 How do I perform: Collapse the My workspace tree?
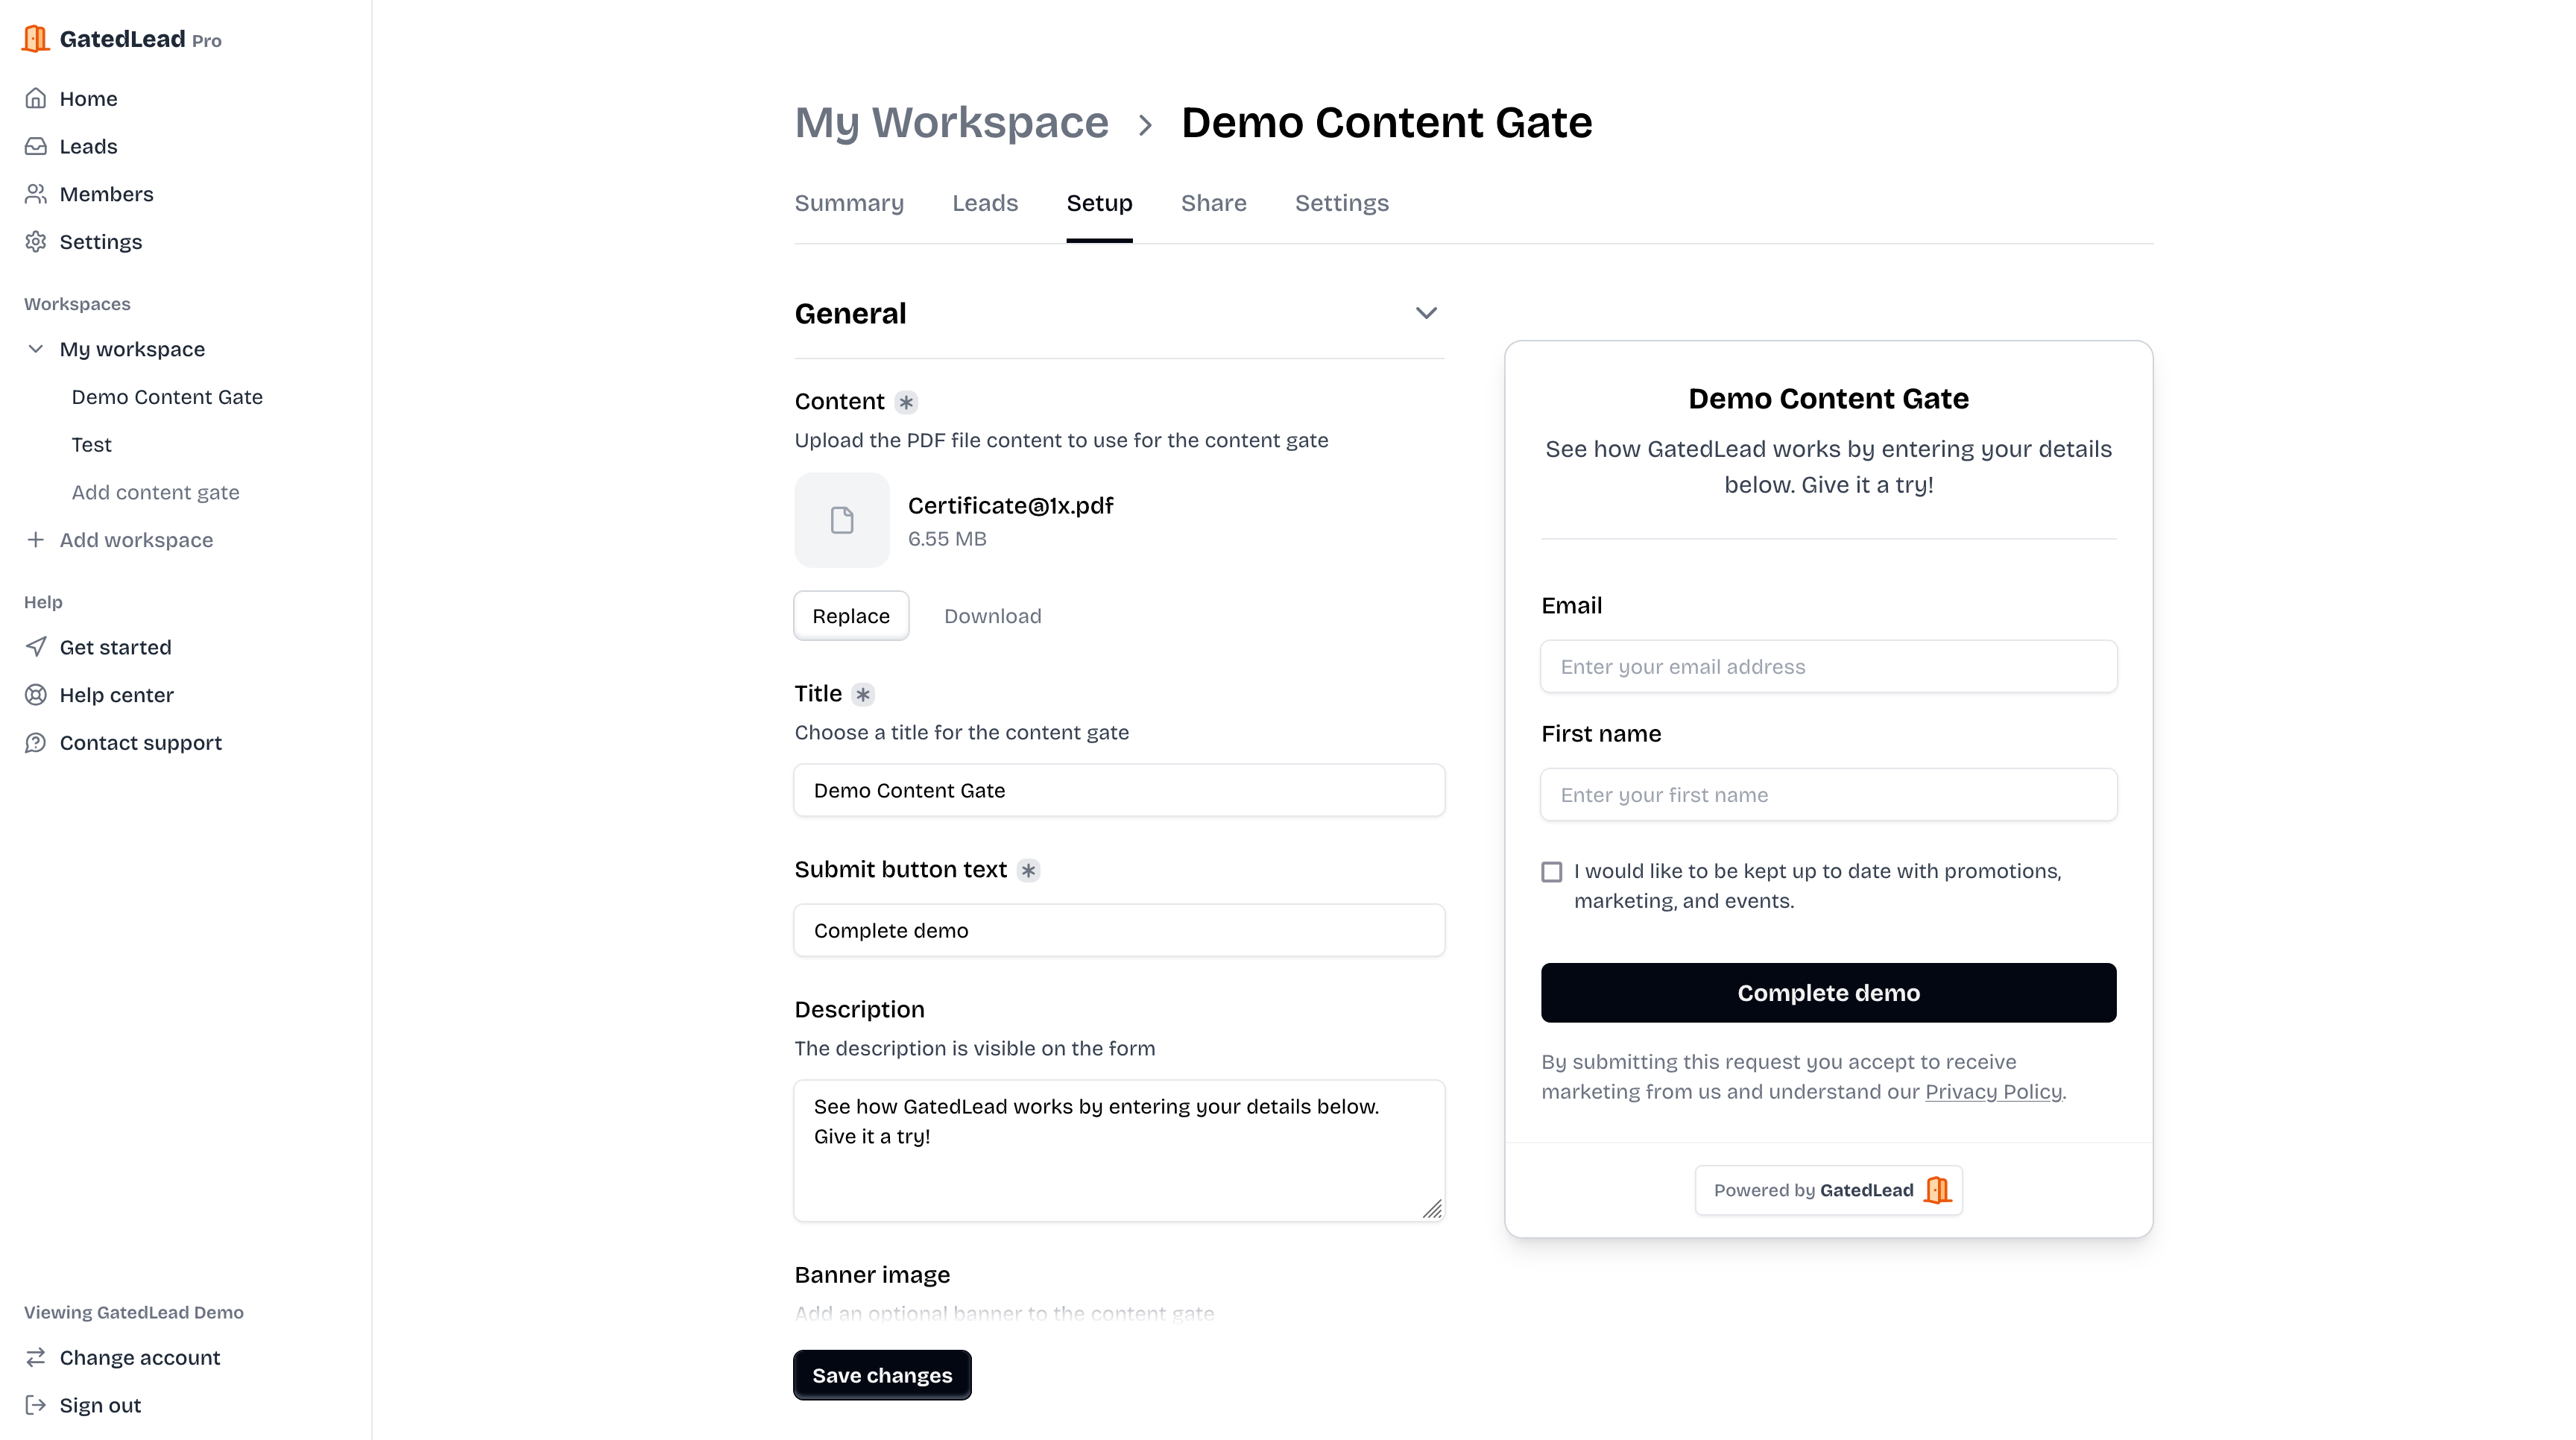coord(36,349)
